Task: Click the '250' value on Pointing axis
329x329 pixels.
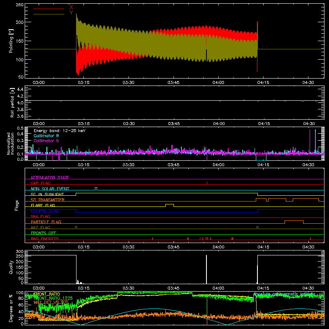Action: tap(19, 5)
